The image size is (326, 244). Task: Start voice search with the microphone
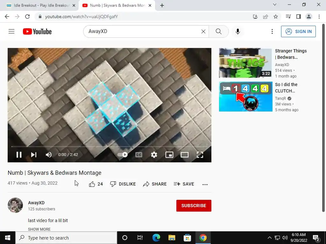point(238,31)
